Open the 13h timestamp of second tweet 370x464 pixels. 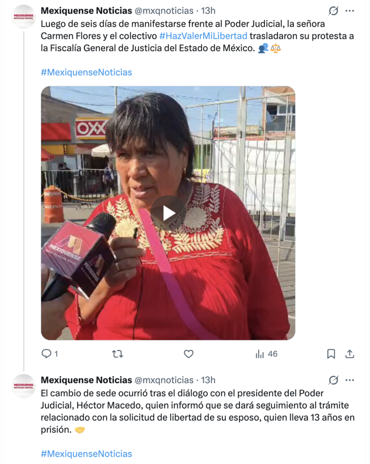click(209, 380)
